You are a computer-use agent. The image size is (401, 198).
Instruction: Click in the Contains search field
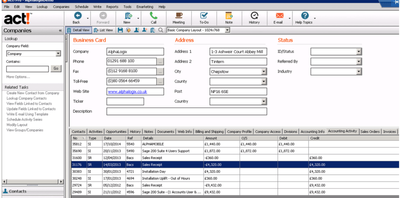click(27, 69)
